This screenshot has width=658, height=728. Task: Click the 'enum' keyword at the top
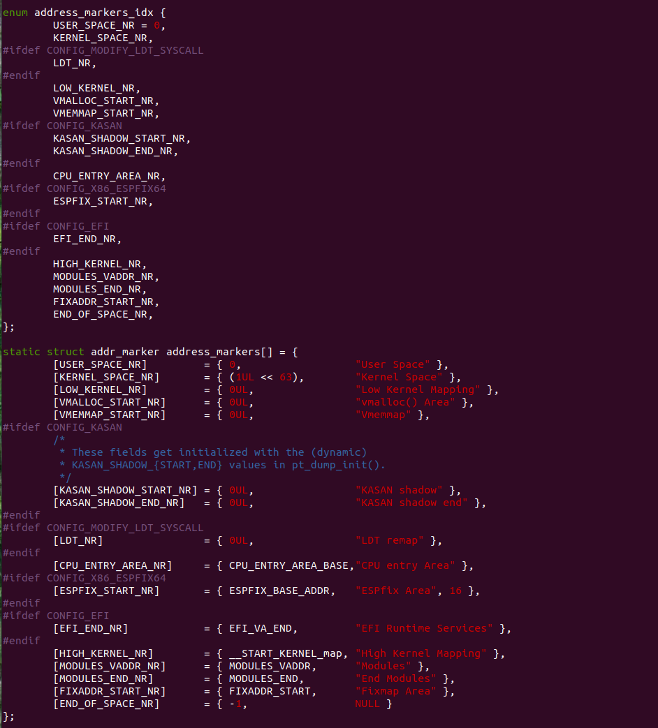[x=15, y=13]
